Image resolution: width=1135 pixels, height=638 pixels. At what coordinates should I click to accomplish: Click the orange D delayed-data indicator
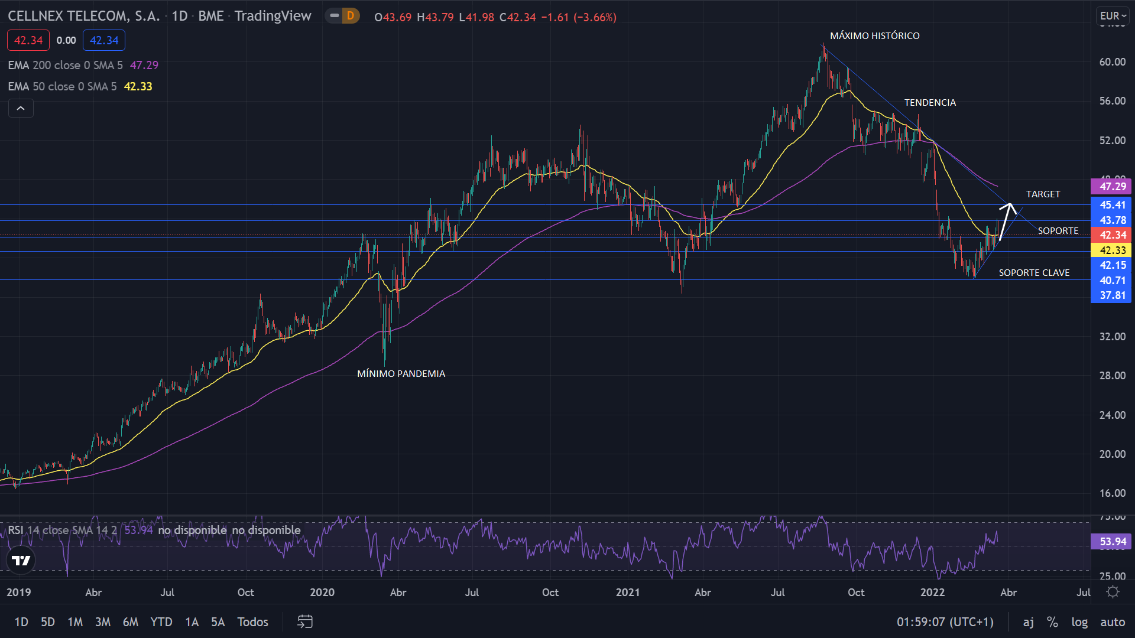tap(351, 16)
